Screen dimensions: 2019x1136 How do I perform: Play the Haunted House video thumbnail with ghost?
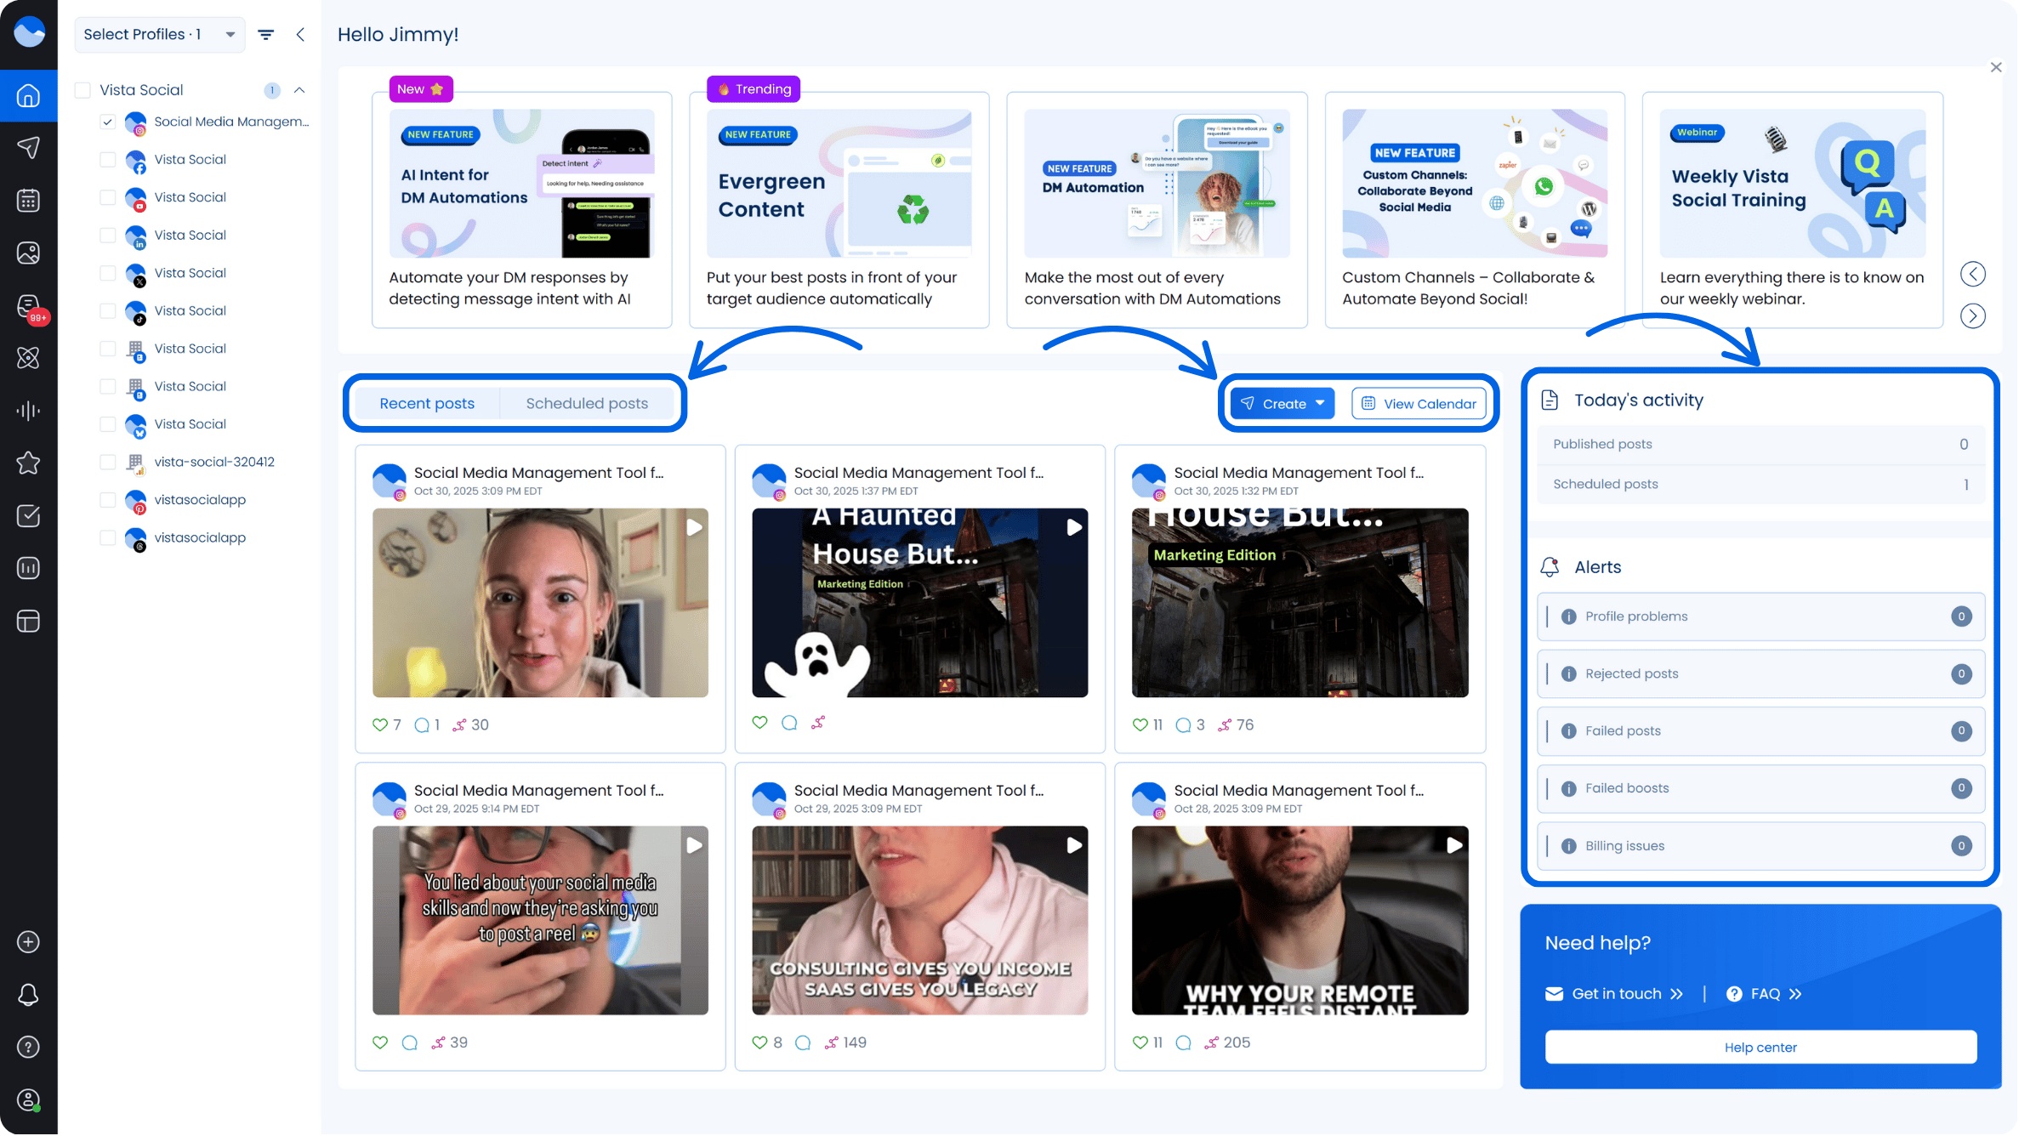tap(919, 604)
